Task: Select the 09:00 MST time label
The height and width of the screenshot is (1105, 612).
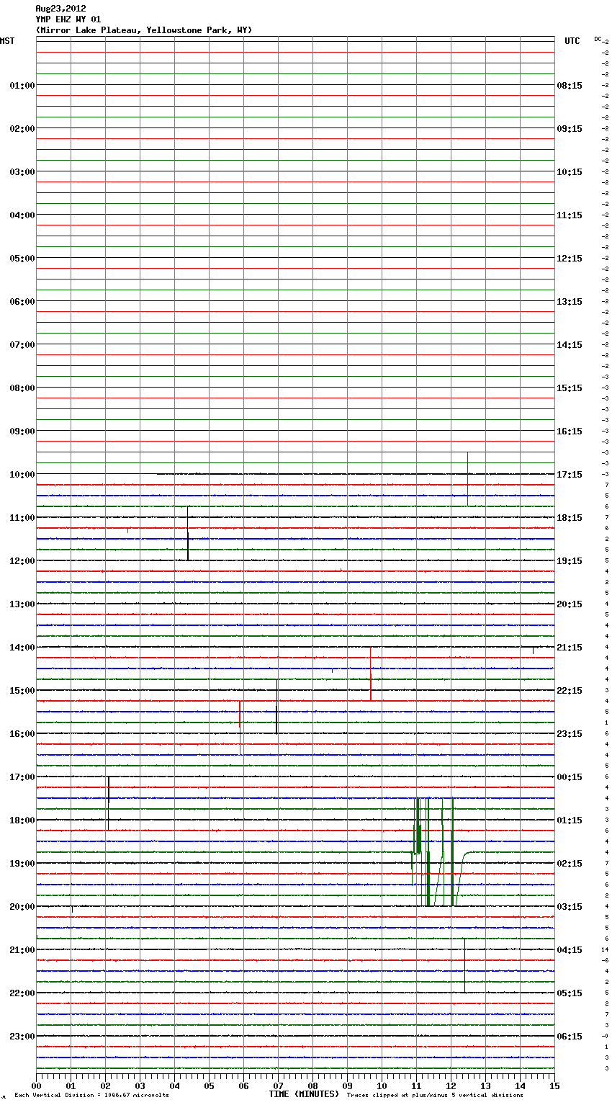Action: (x=22, y=431)
